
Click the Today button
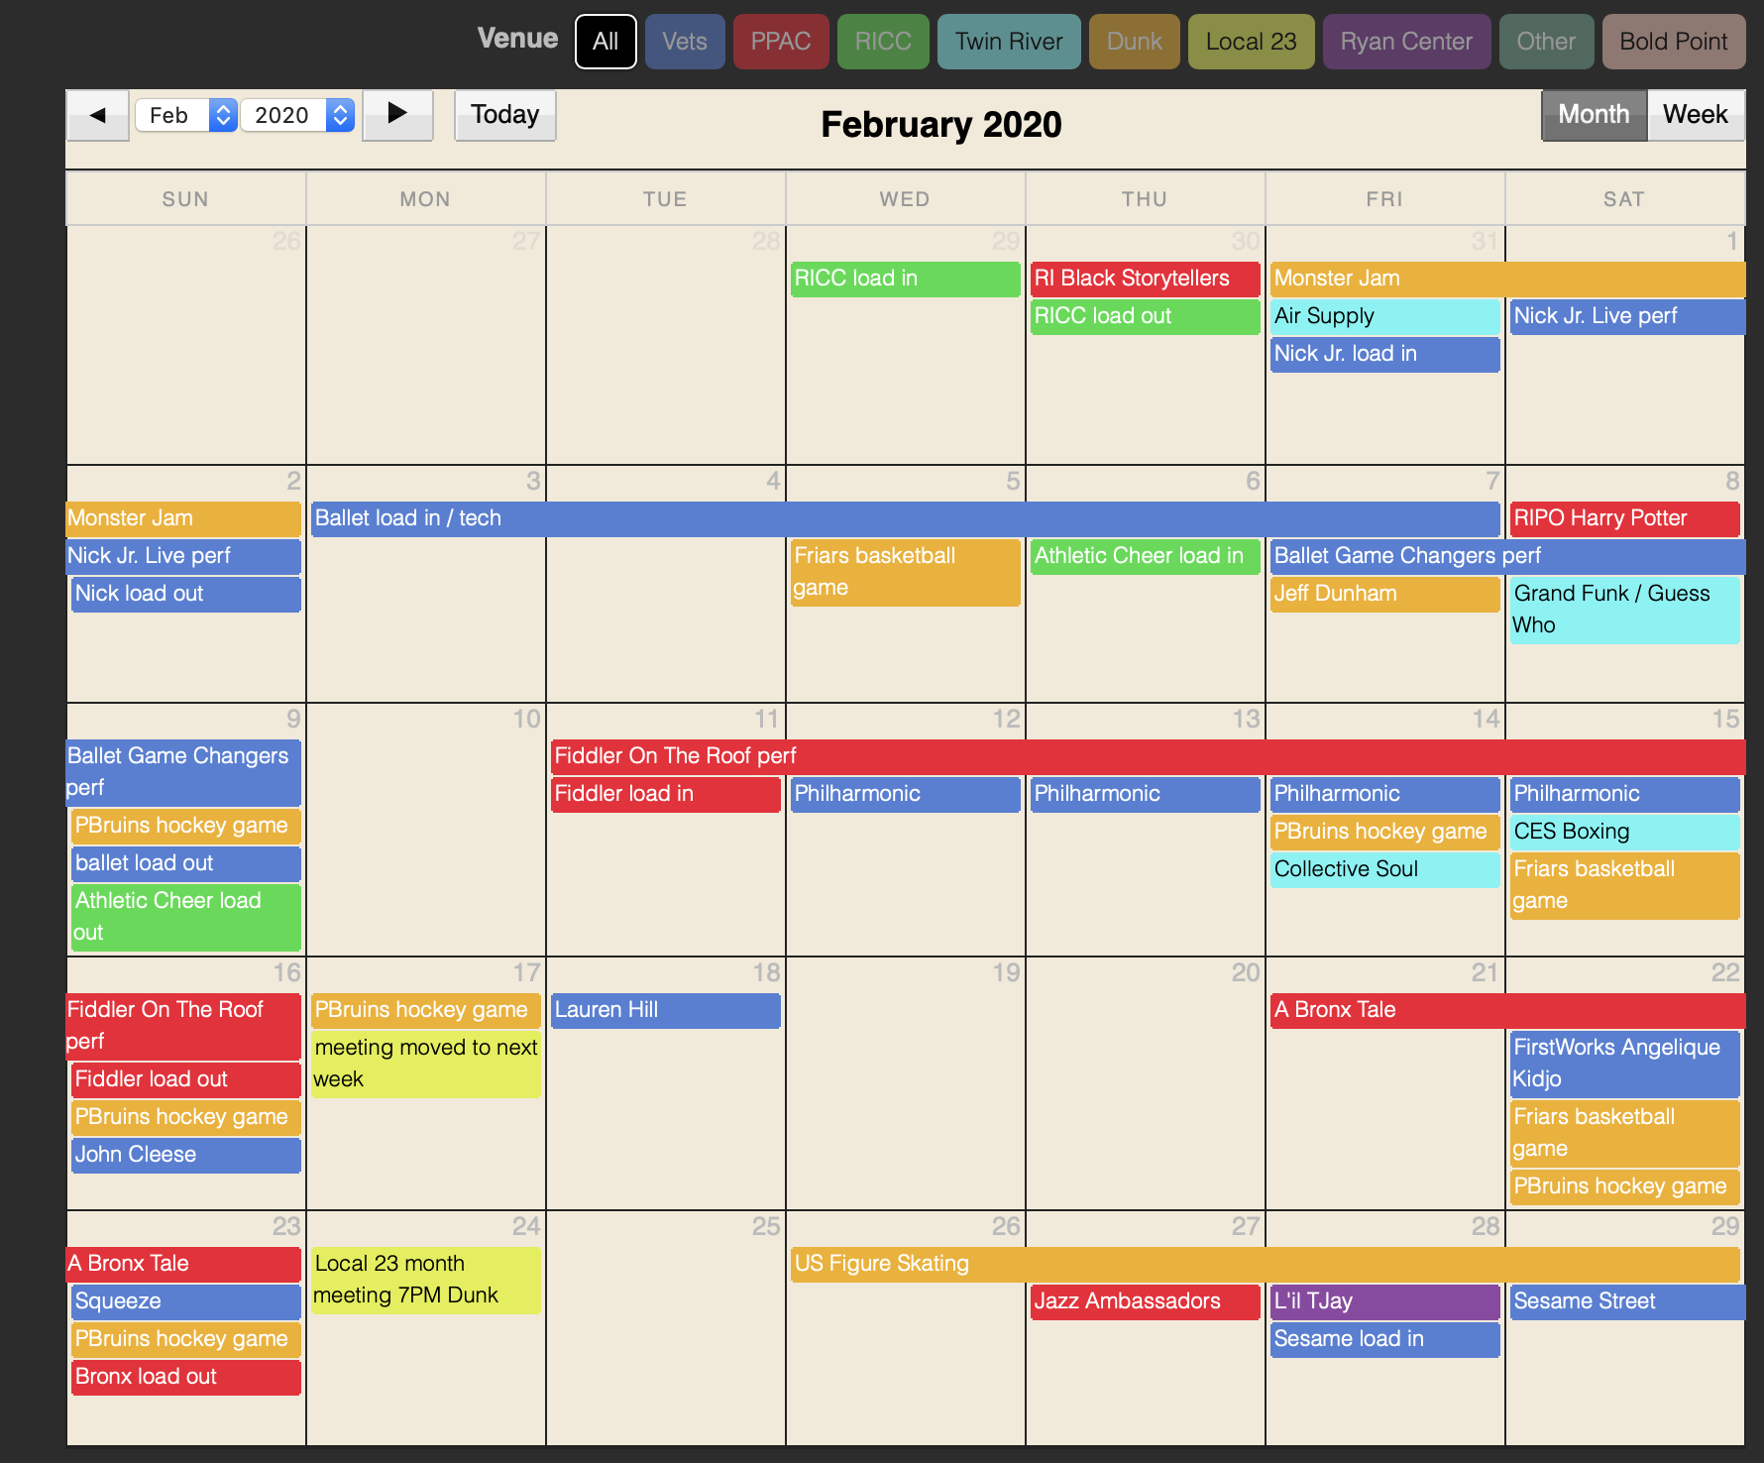coord(504,115)
